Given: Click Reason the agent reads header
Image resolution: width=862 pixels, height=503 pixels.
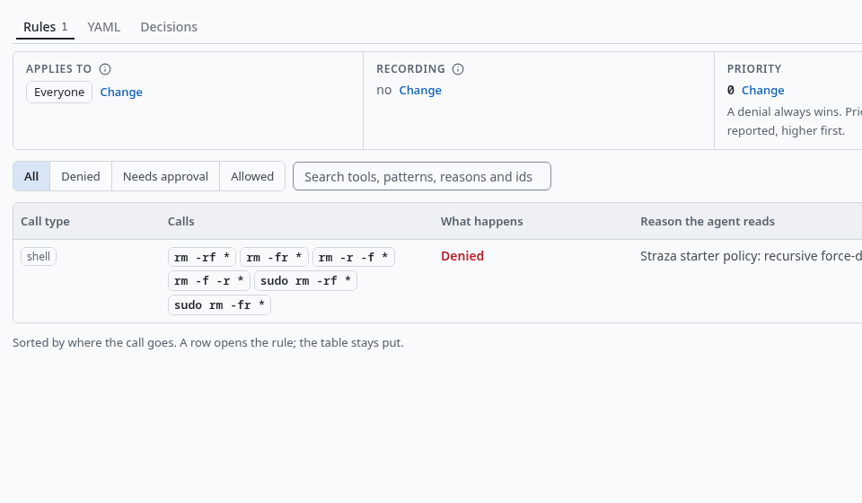Looking at the screenshot, I should 708,222.
